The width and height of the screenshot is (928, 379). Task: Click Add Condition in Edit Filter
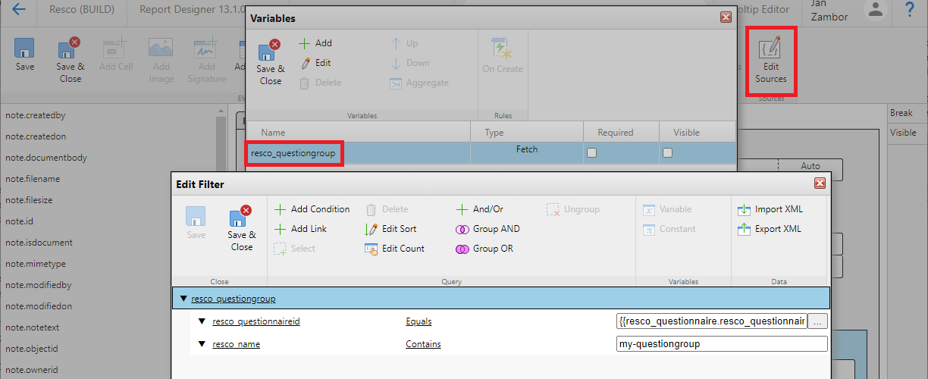[x=312, y=209]
